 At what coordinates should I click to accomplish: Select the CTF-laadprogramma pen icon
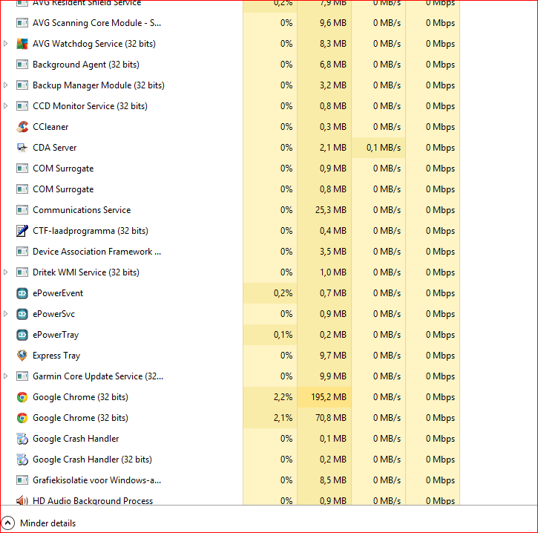[x=22, y=231]
